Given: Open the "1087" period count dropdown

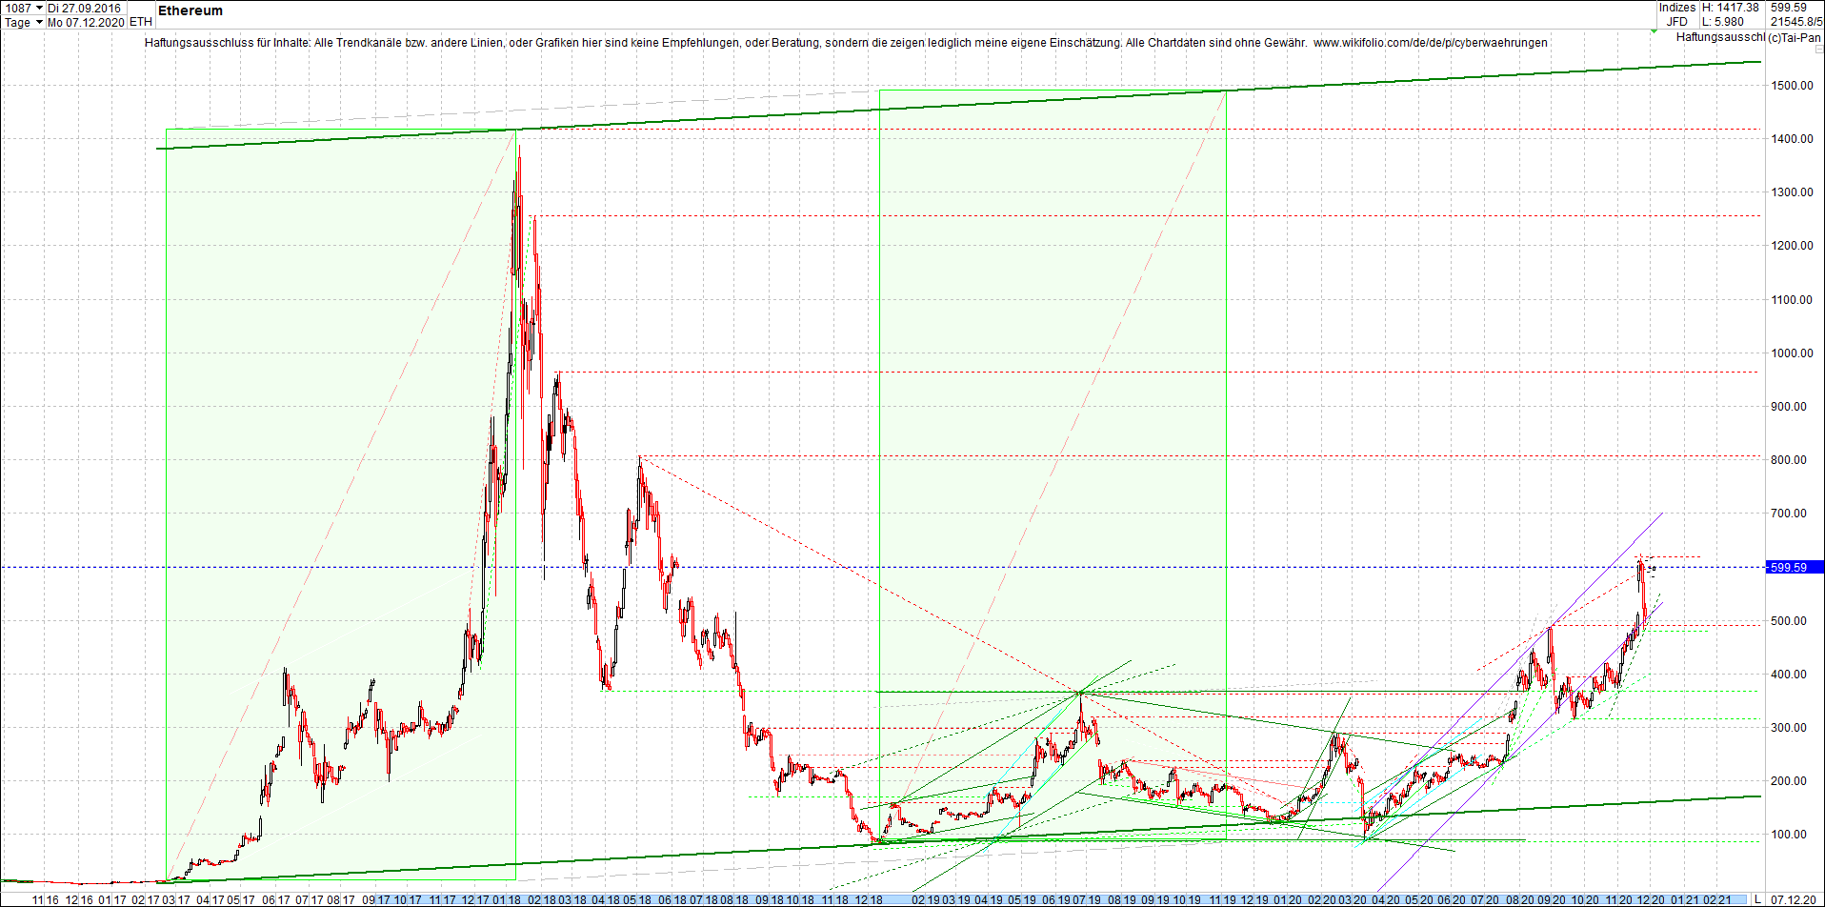Looking at the screenshot, I should point(24,7).
